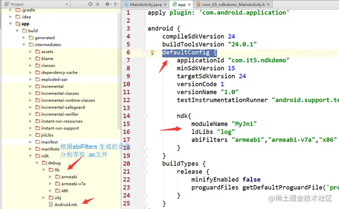Viewport: 339px width, 209px height.
Task: Collapse the ndk block fold marker
Action: click(145, 116)
